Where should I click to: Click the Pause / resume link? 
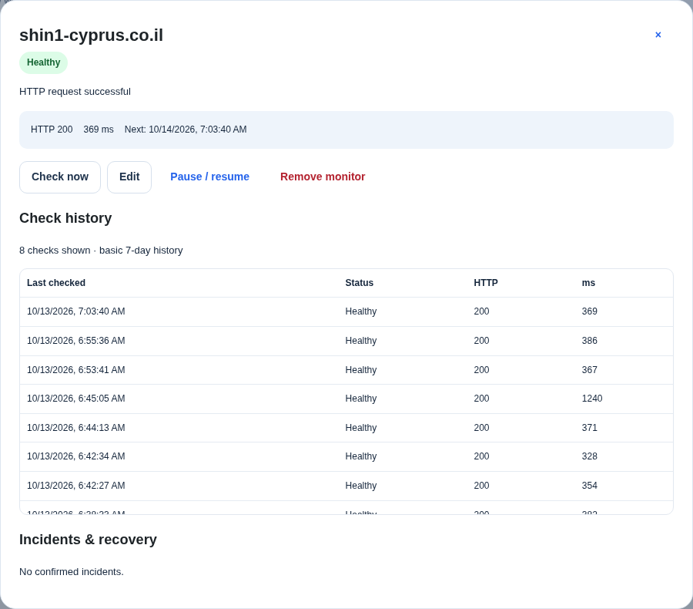pyautogui.click(x=210, y=177)
